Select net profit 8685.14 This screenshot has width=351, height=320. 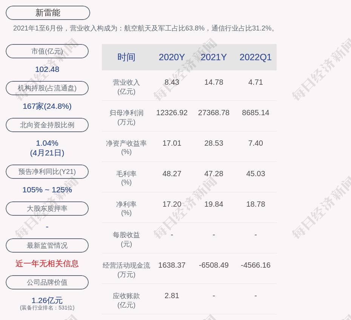point(256,113)
